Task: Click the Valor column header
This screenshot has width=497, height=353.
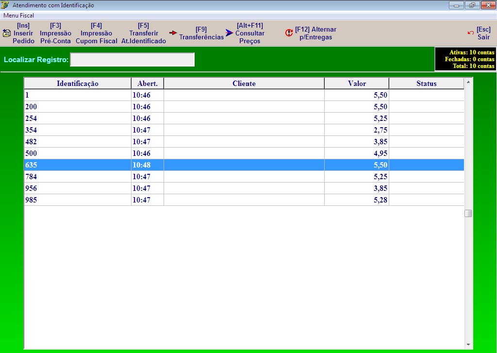Action: click(357, 84)
